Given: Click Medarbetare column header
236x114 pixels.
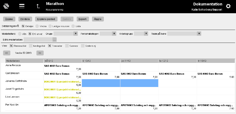Looking at the screenshot, I should 24,61.
